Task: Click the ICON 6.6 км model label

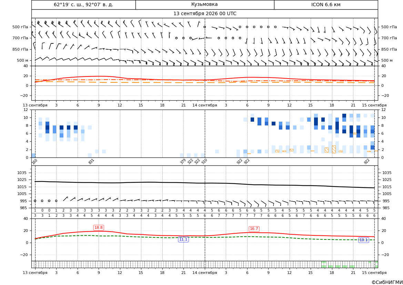Action: click(x=326, y=4)
